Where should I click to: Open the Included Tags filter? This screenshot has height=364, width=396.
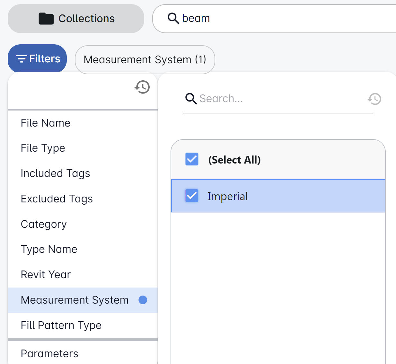click(55, 173)
